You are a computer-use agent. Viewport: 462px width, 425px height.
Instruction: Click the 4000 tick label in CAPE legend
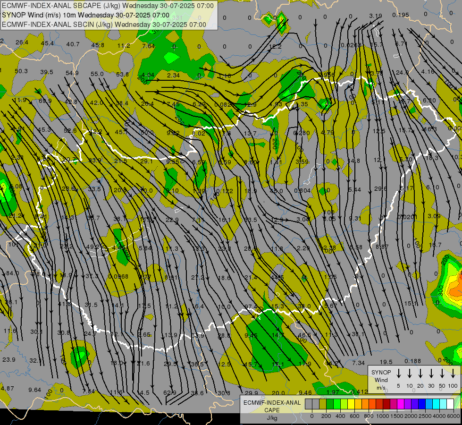439,416
